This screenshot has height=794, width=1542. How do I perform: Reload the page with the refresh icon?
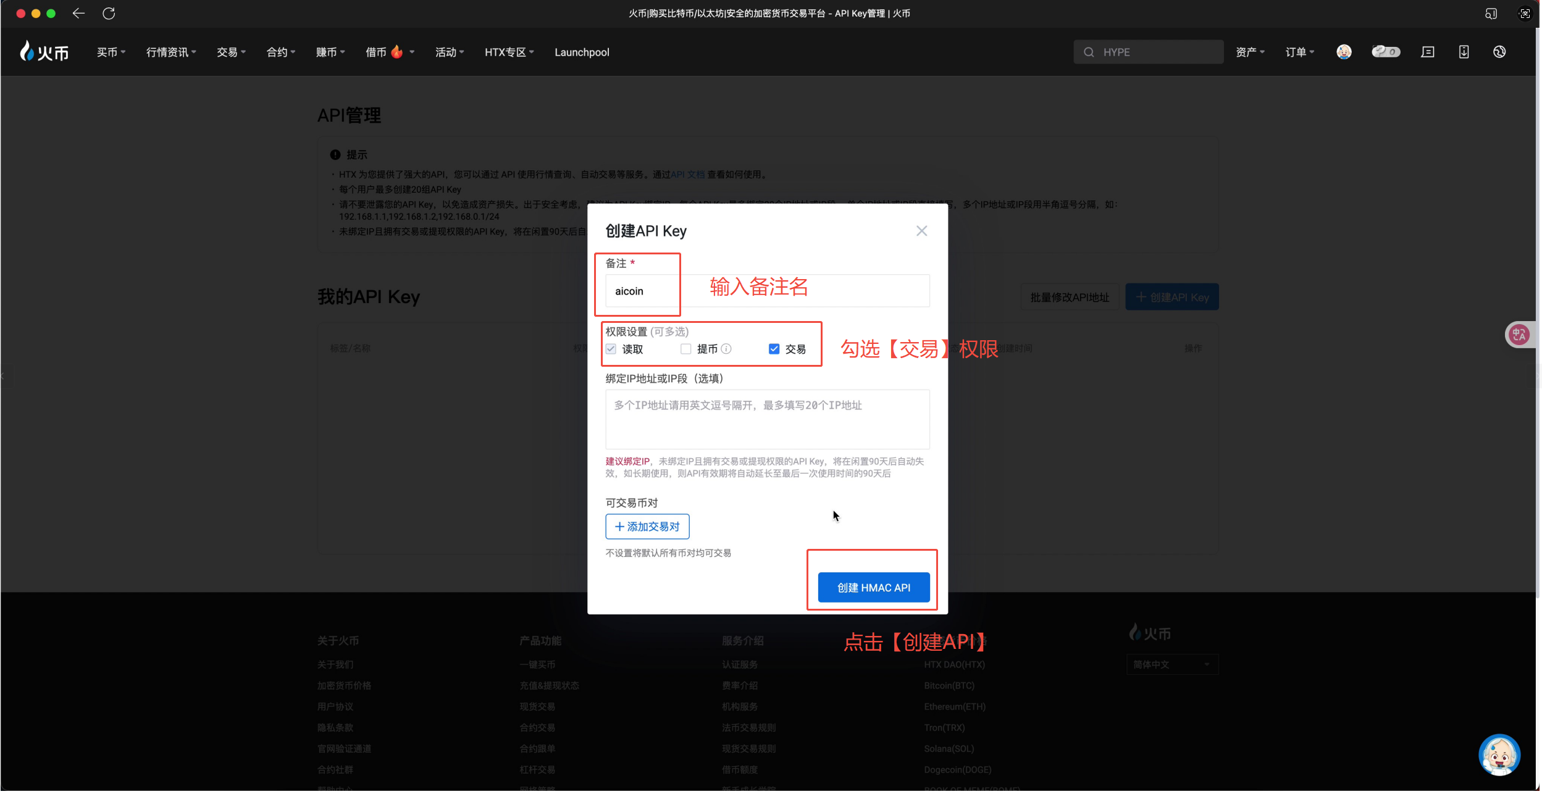pos(109,13)
